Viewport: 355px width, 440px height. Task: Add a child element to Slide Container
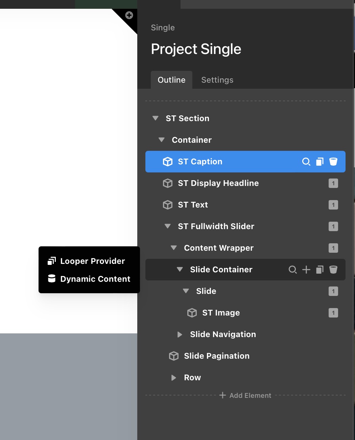pos(306,270)
